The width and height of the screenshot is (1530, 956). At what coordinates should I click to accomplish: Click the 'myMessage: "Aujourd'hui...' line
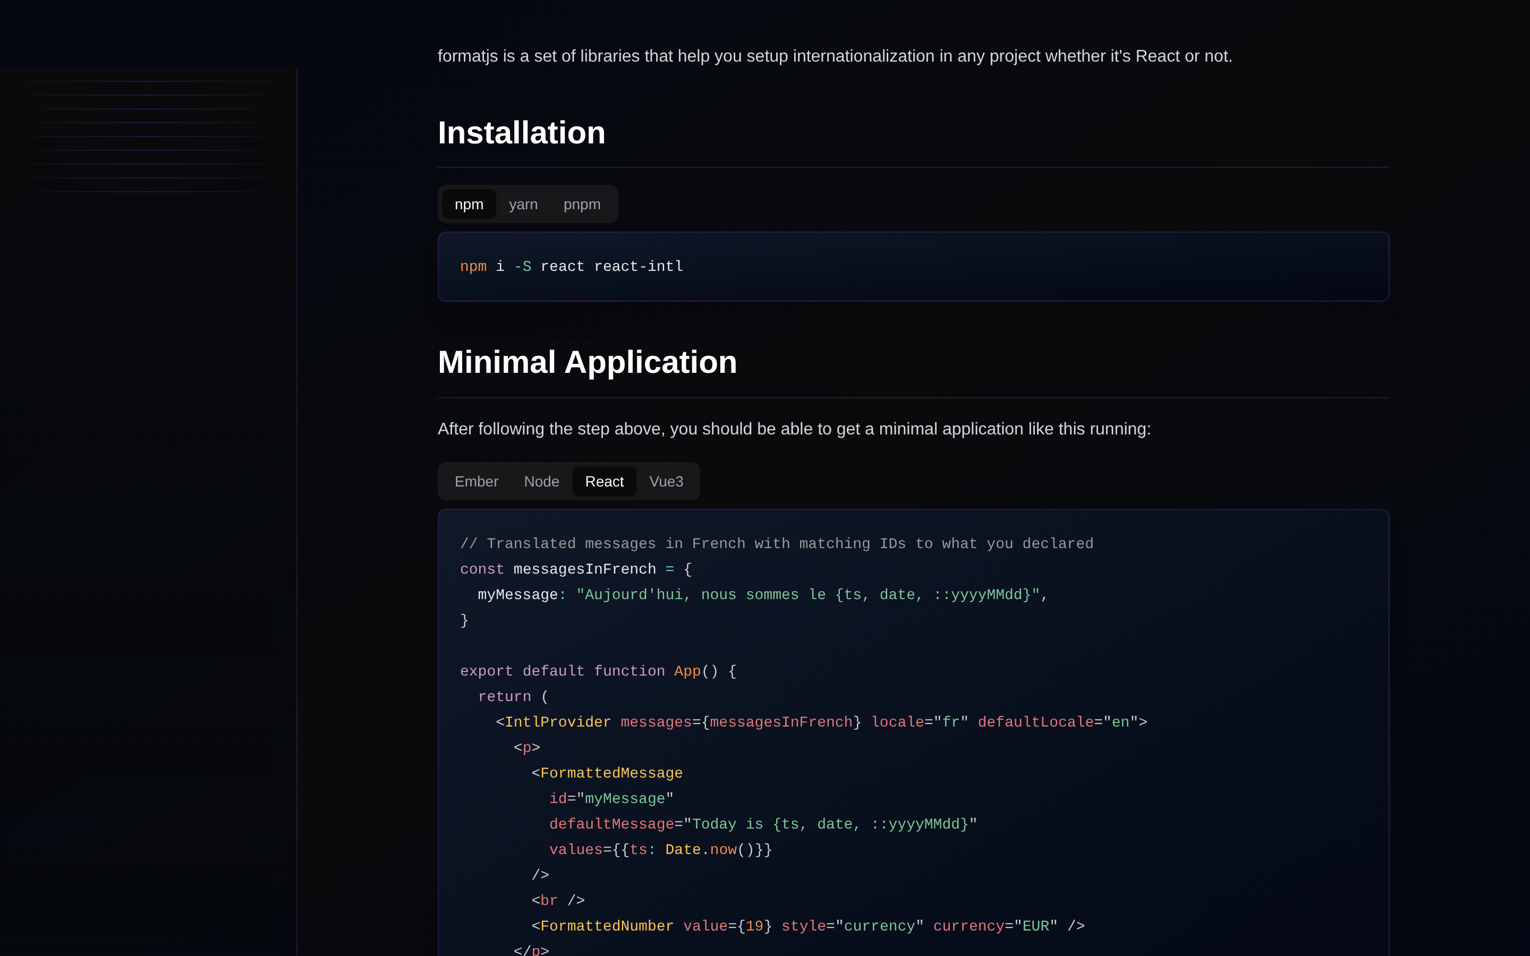tap(762, 595)
